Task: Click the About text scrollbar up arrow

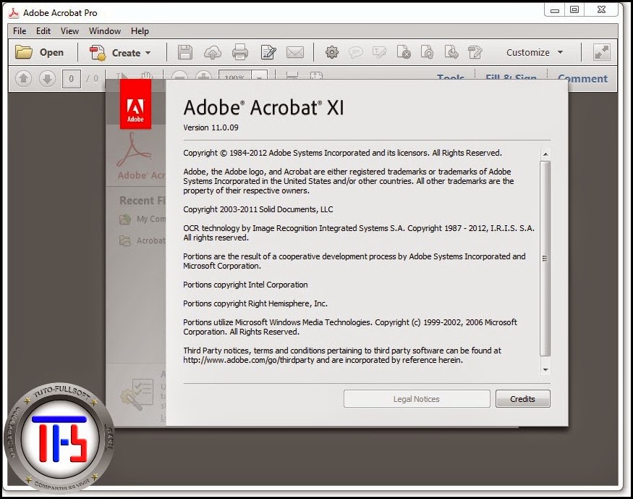Action: (x=545, y=154)
